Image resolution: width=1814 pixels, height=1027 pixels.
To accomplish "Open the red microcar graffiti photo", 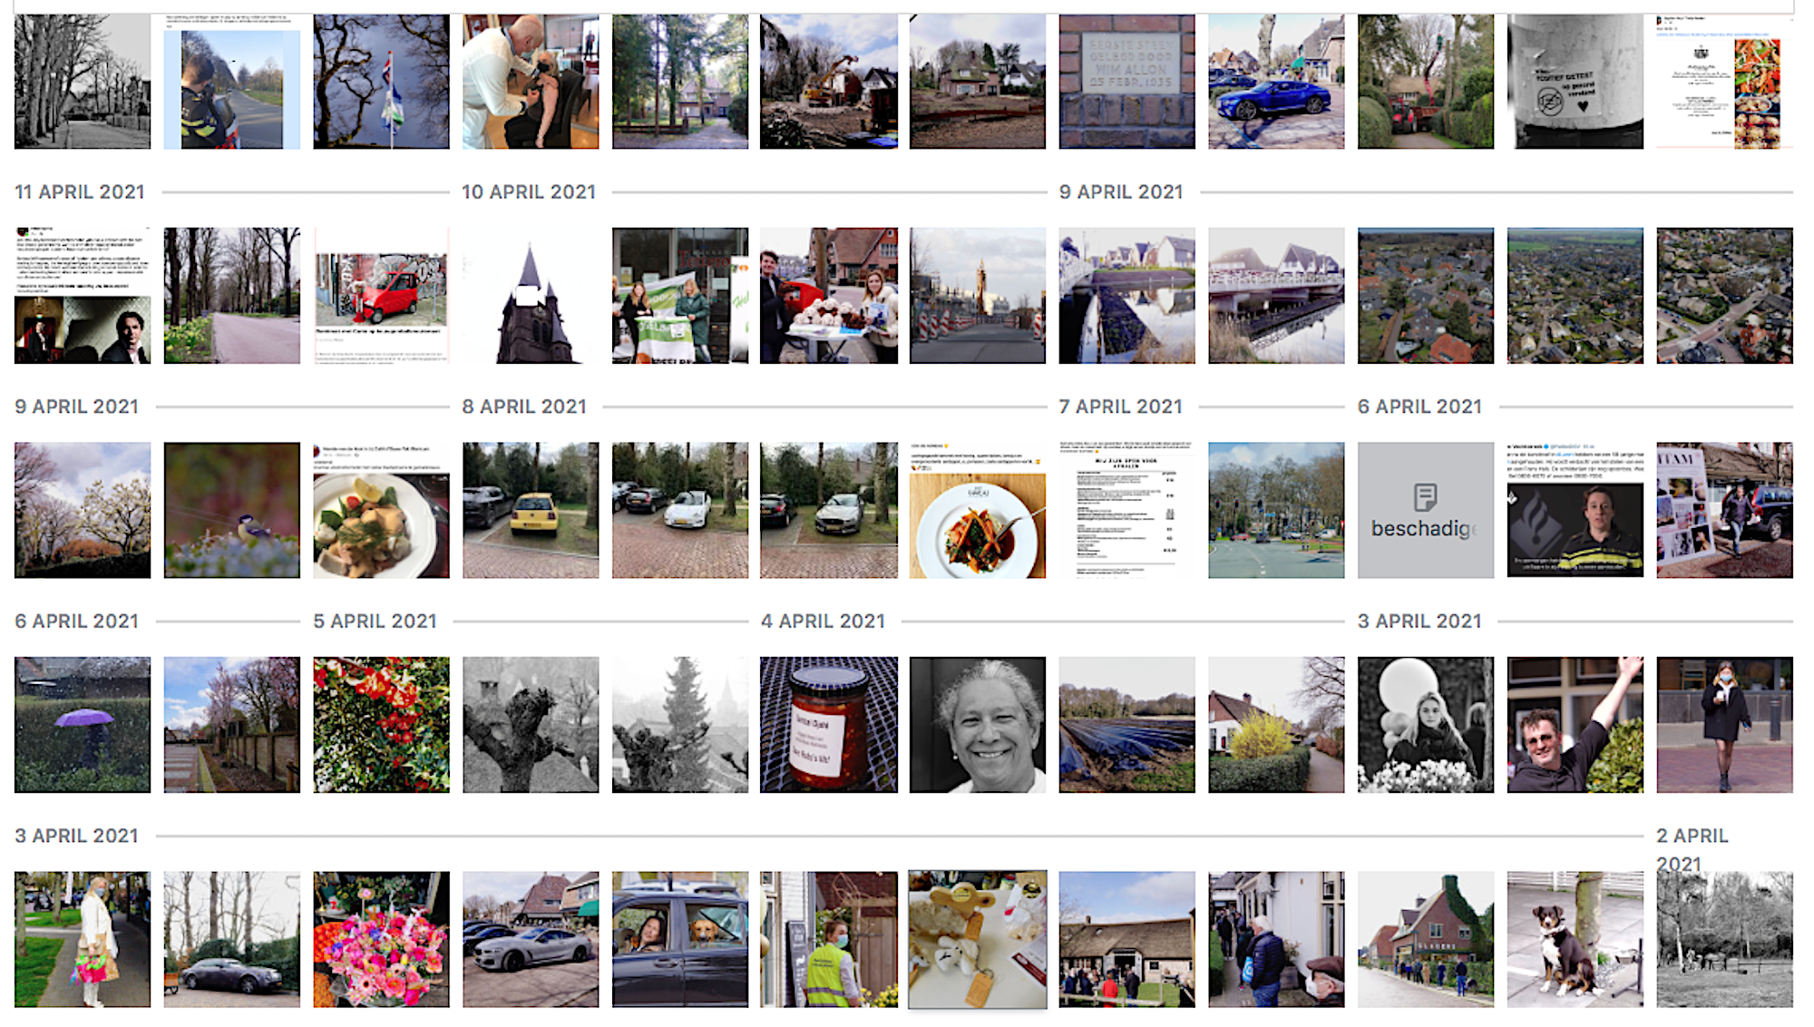I will [381, 296].
